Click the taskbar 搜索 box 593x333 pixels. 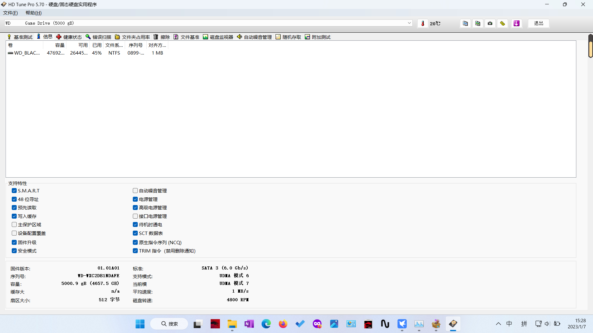coord(169,324)
